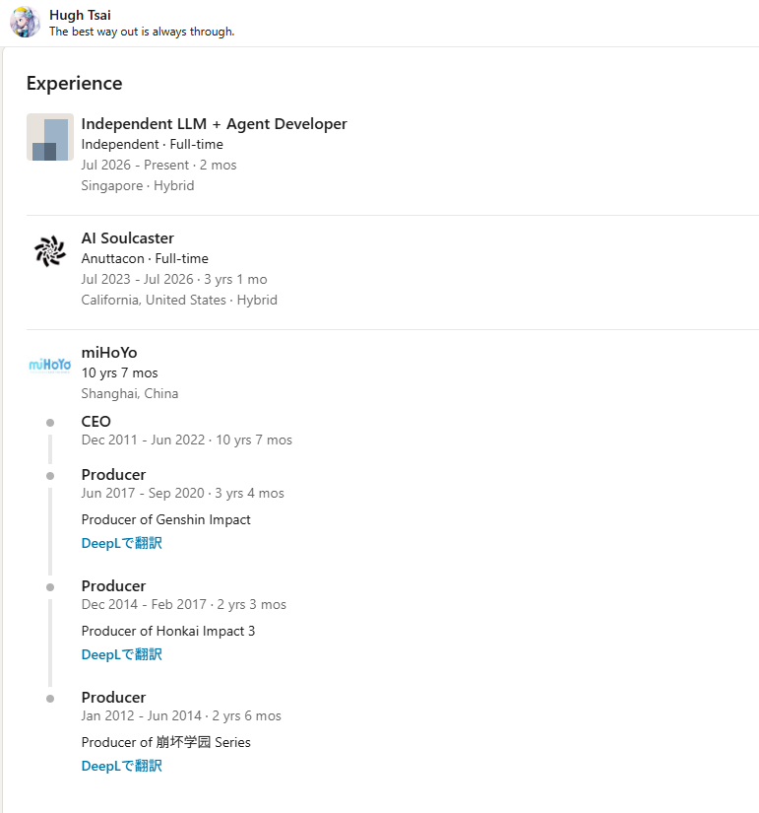Click the Independent company placeholder logo
The width and height of the screenshot is (759, 813).
[x=50, y=137]
